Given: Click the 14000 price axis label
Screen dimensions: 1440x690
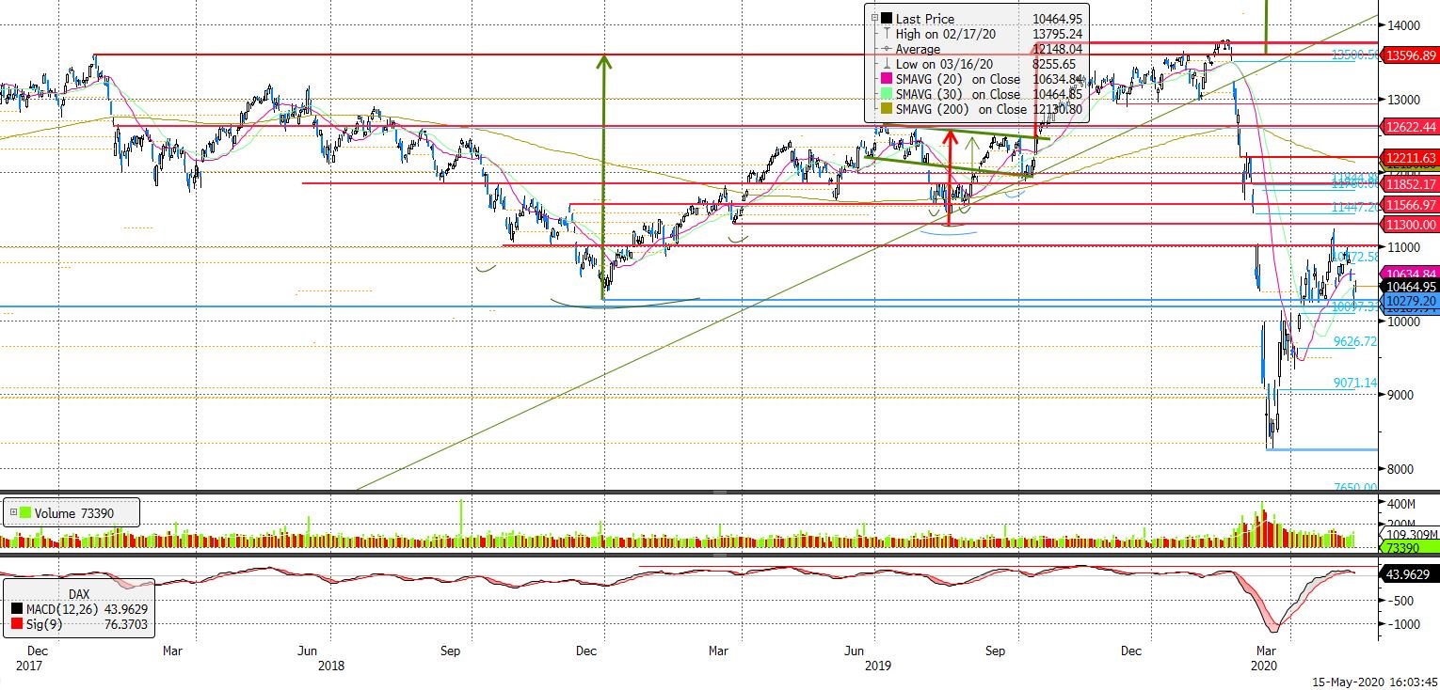Looking at the screenshot, I should pos(1402,25).
